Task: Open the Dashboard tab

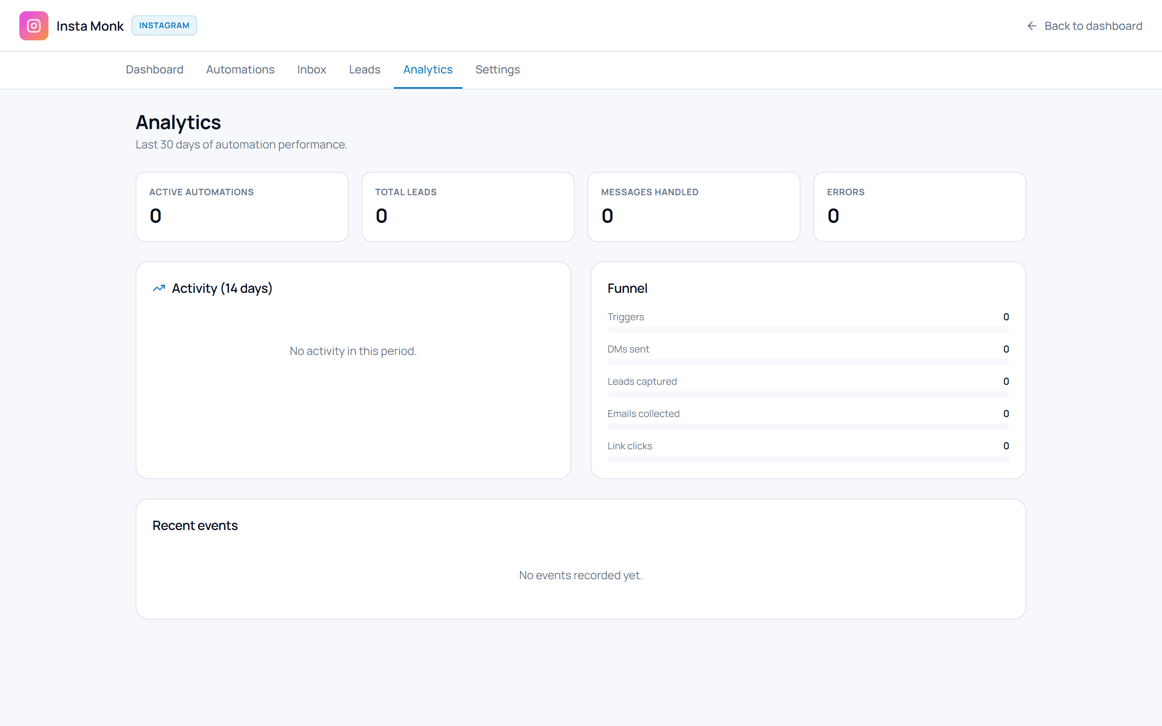Action: 155,70
